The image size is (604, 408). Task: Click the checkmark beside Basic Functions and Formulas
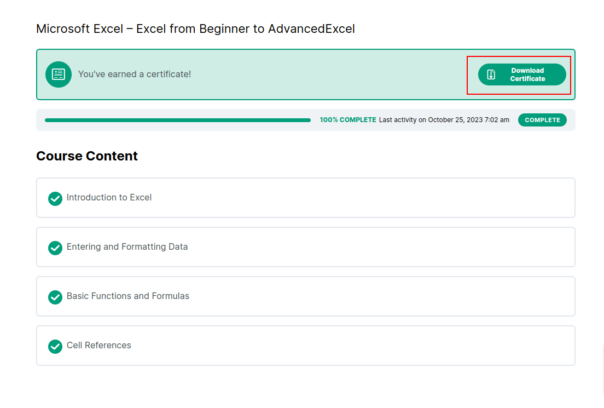(55, 297)
